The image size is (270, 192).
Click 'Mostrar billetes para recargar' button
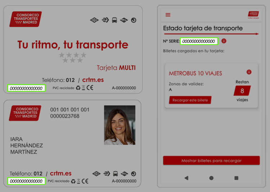click(211, 160)
